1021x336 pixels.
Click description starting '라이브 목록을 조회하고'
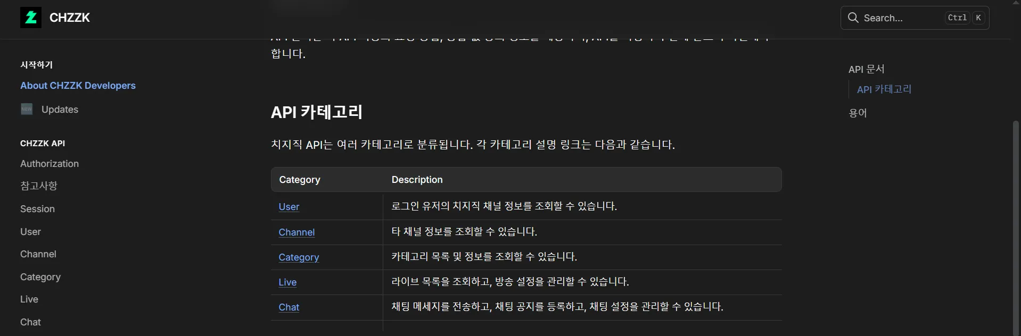pos(510,282)
